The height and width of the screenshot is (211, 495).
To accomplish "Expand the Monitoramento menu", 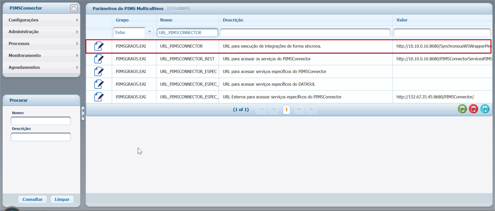I will (x=41, y=55).
